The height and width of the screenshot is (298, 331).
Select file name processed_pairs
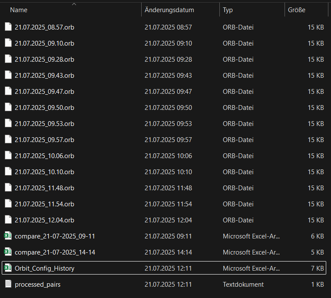(38, 285)
